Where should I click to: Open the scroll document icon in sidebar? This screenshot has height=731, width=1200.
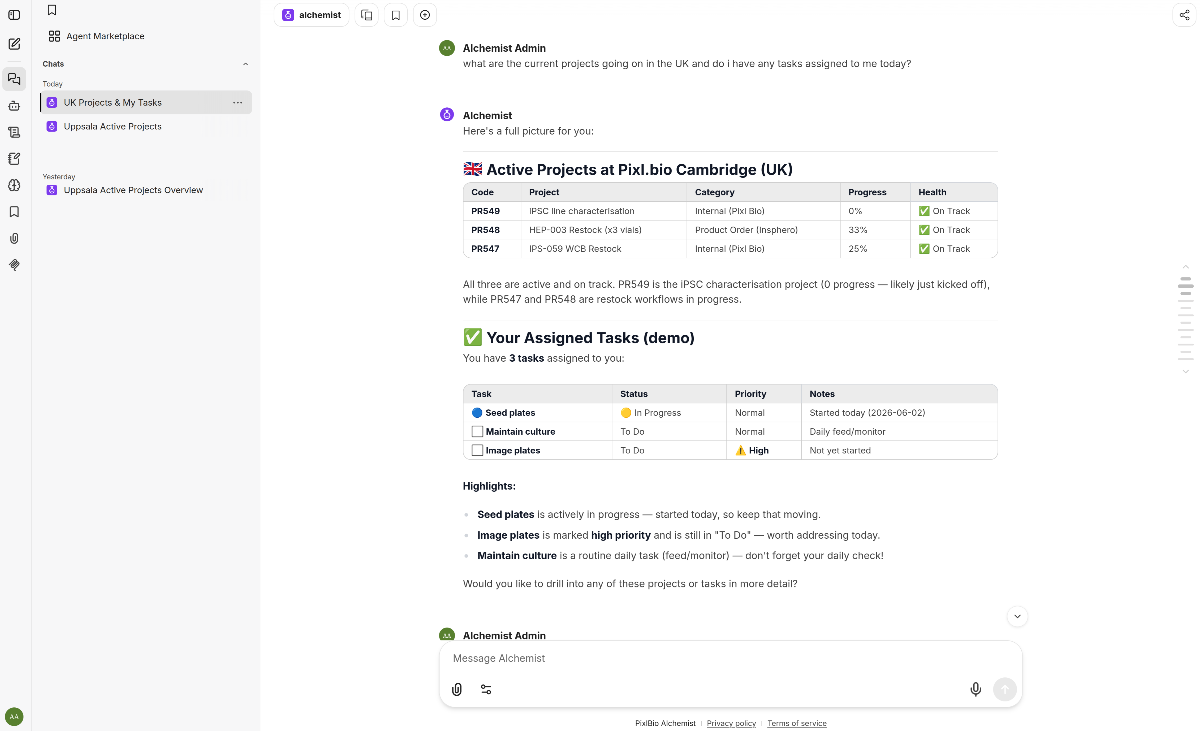pos(14,132)
